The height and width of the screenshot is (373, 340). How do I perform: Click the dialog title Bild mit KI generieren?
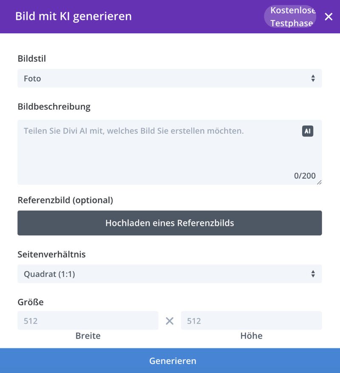click(x=73, y=17)
